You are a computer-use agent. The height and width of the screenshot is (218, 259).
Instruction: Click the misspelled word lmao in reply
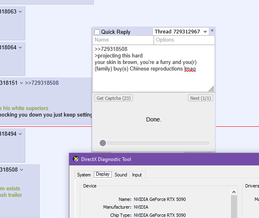coord(190,68)
